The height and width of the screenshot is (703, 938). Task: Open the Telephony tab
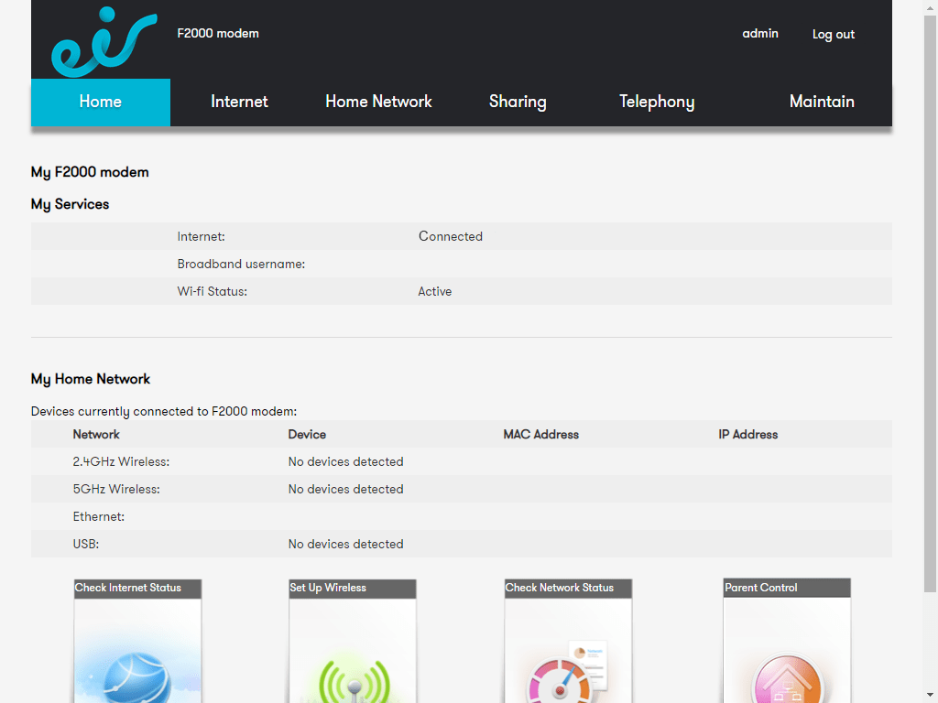(x=657, y=102)
